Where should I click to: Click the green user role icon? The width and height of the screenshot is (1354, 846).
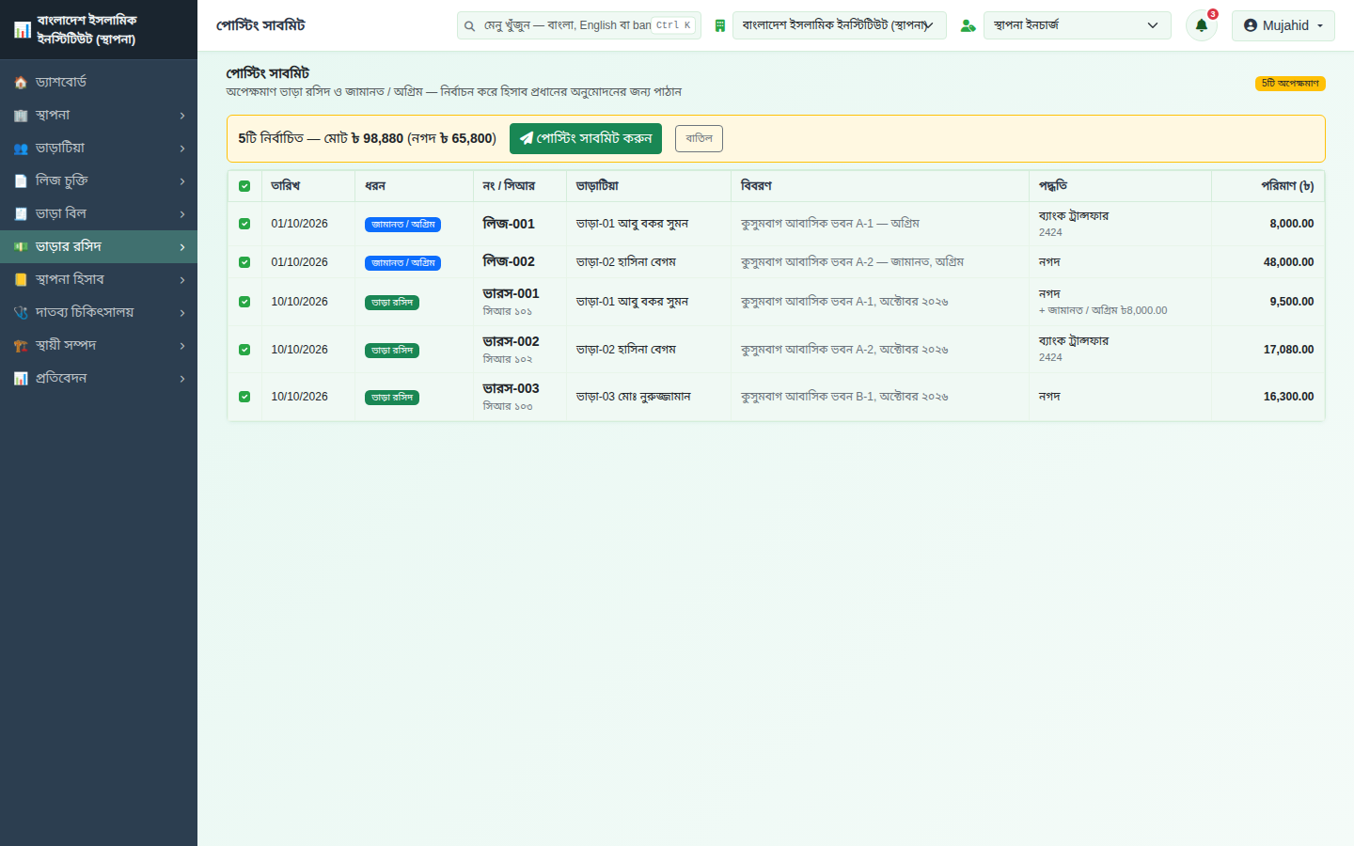(x=968, y=25)
